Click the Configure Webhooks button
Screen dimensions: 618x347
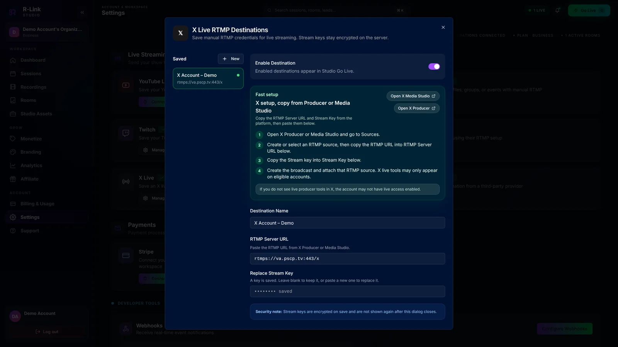pos(564,328)
